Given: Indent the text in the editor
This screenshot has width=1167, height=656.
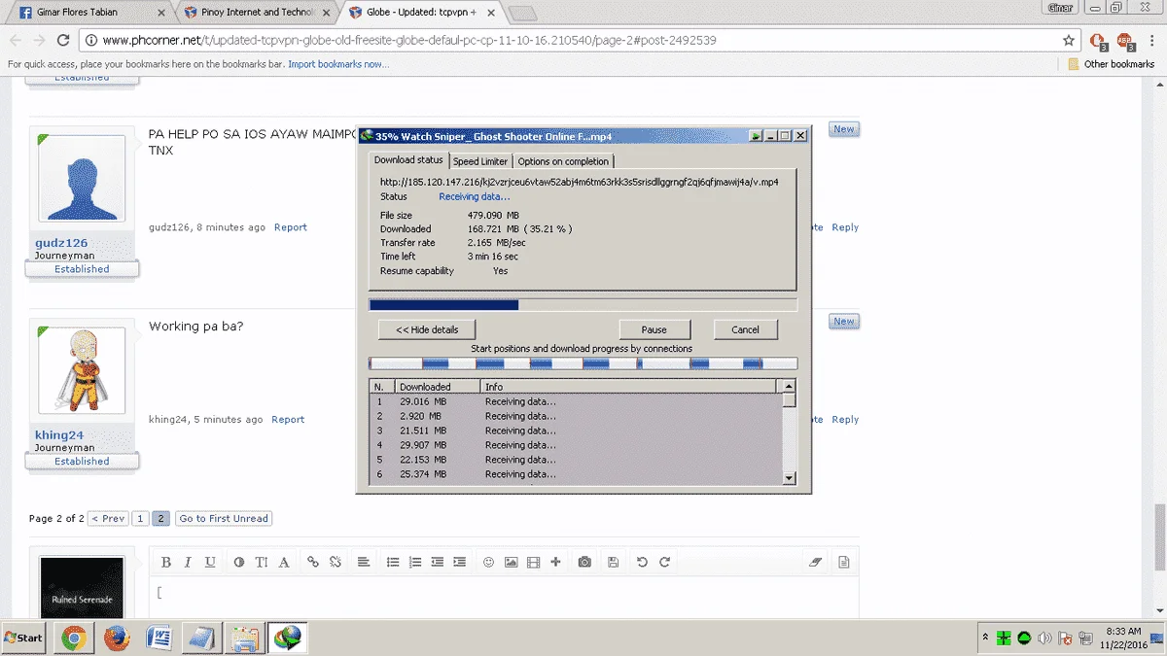Looking at the screenshot, I should tap(459, 562).
